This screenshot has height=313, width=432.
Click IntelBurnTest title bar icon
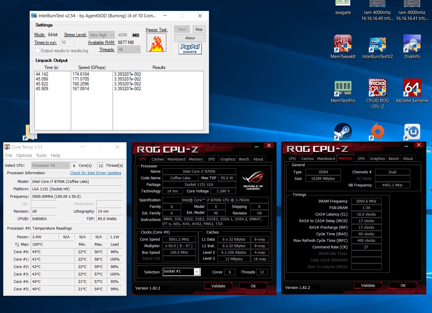[34, 16]
